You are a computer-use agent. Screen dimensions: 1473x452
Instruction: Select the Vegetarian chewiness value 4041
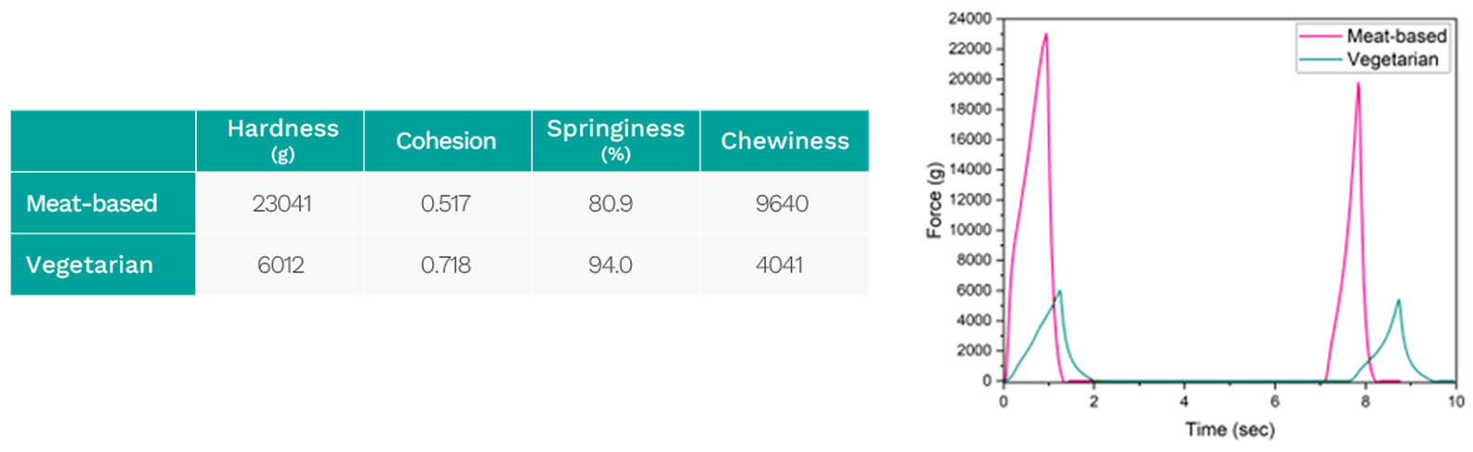(x=780, y=265)
